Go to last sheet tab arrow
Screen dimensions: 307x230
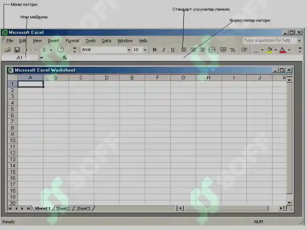click(x=29, y=208)
